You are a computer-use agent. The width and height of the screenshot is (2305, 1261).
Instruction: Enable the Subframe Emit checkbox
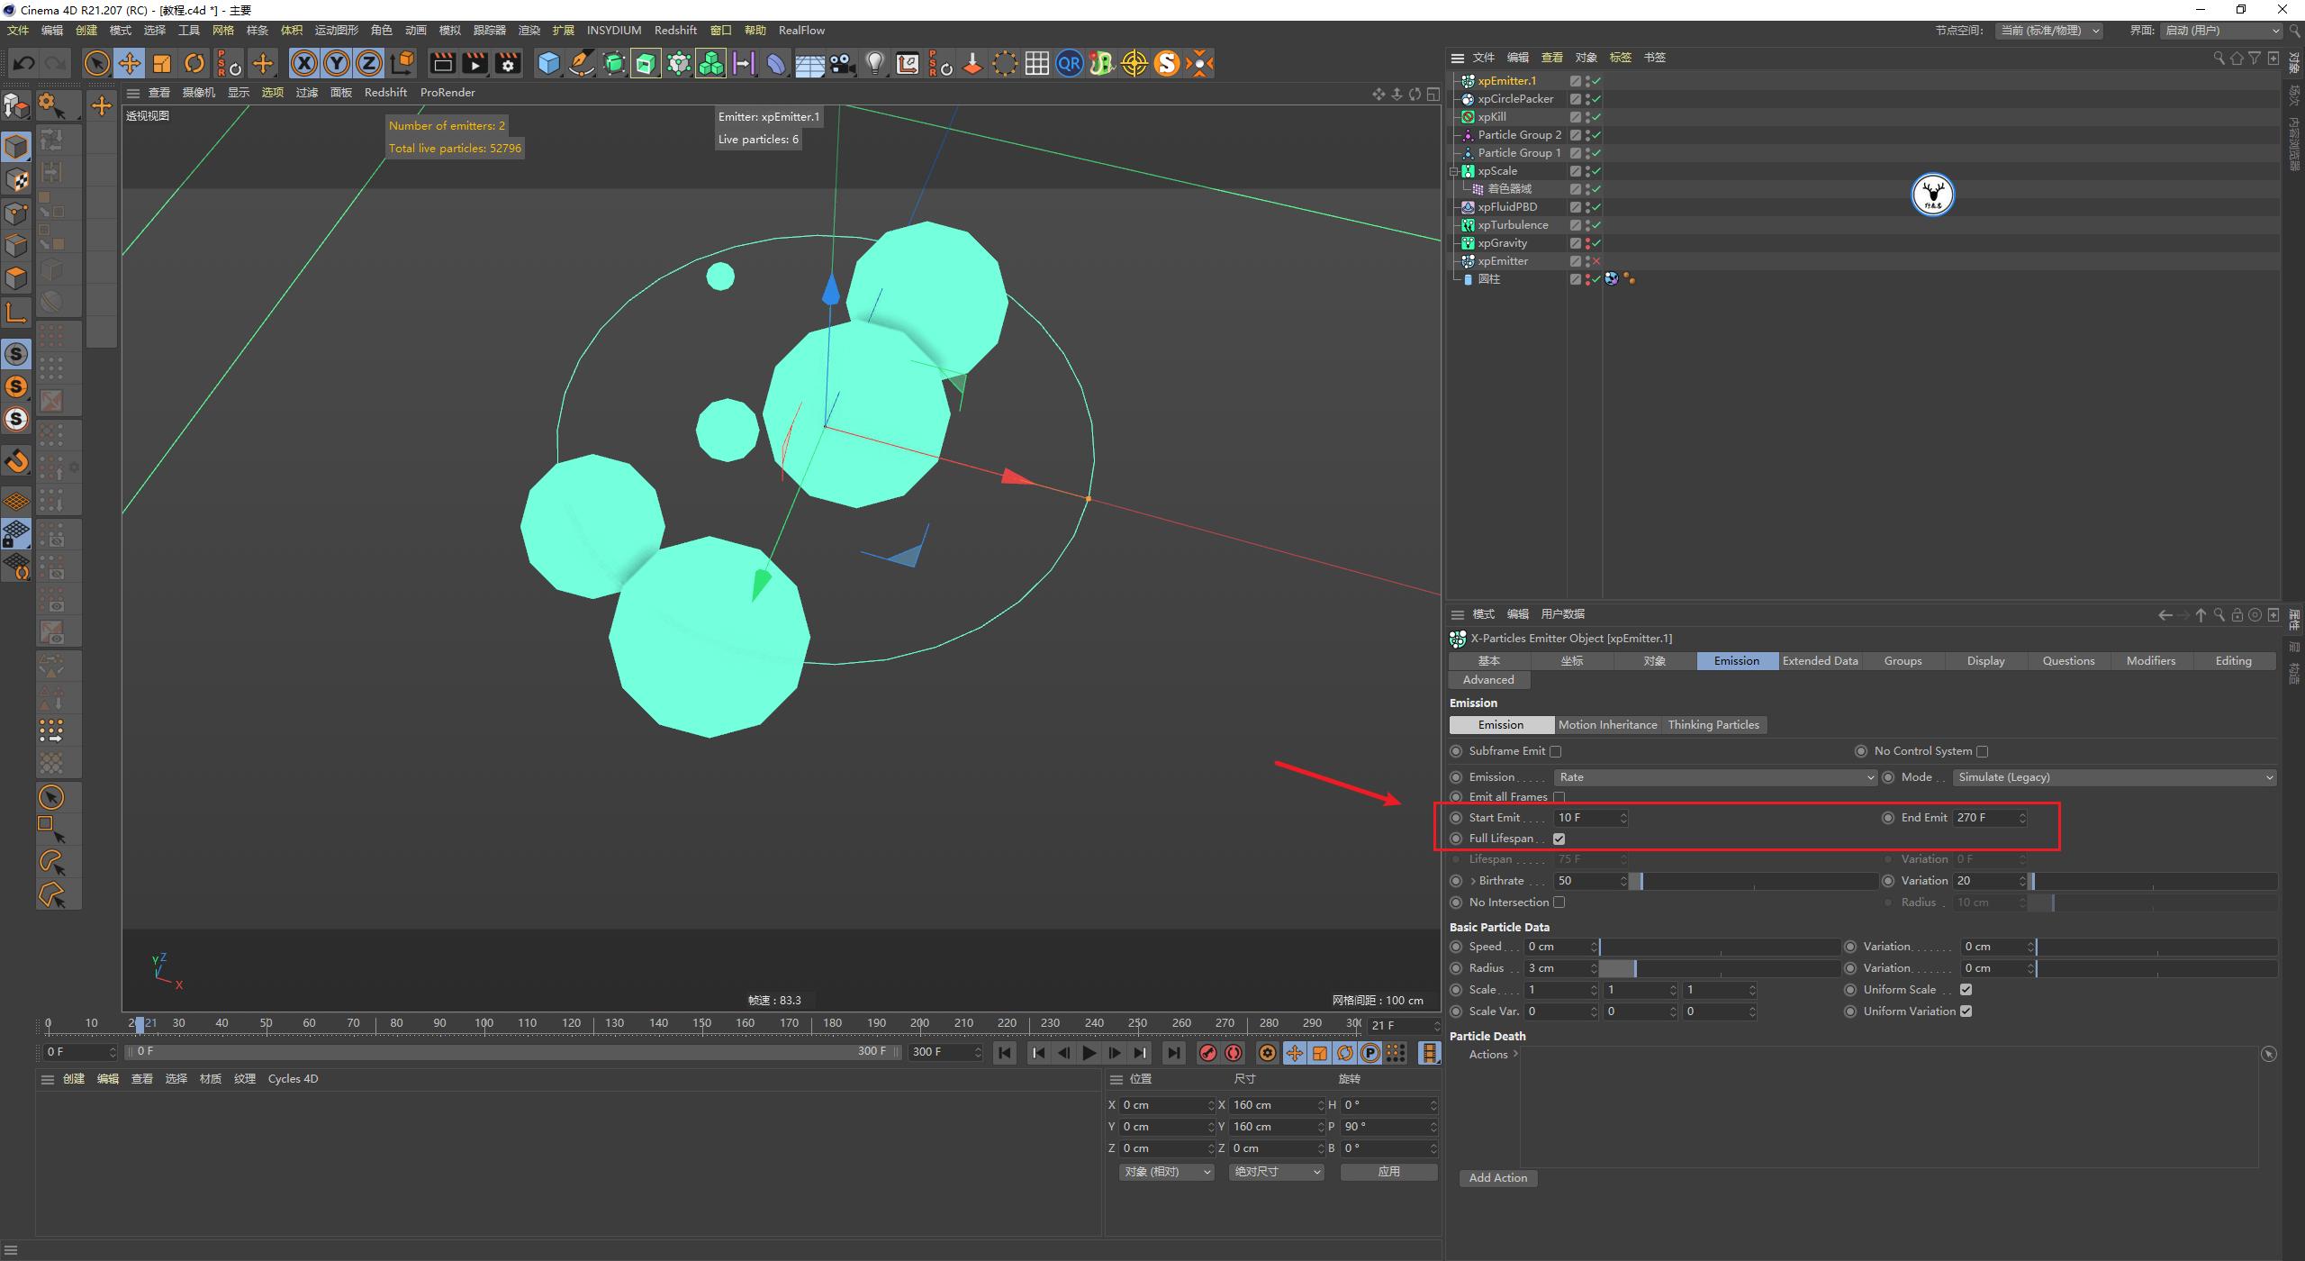1557,750
